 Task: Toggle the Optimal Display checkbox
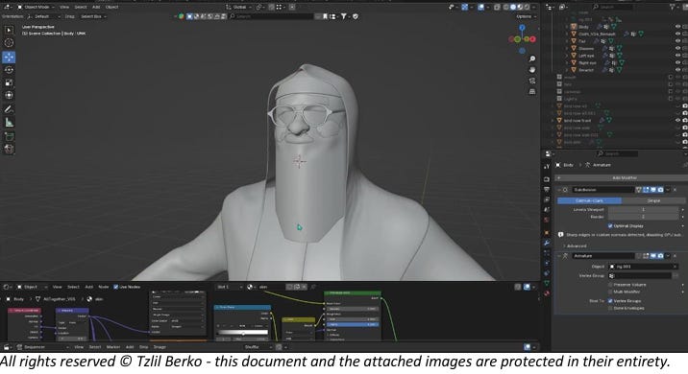(610, 226)
